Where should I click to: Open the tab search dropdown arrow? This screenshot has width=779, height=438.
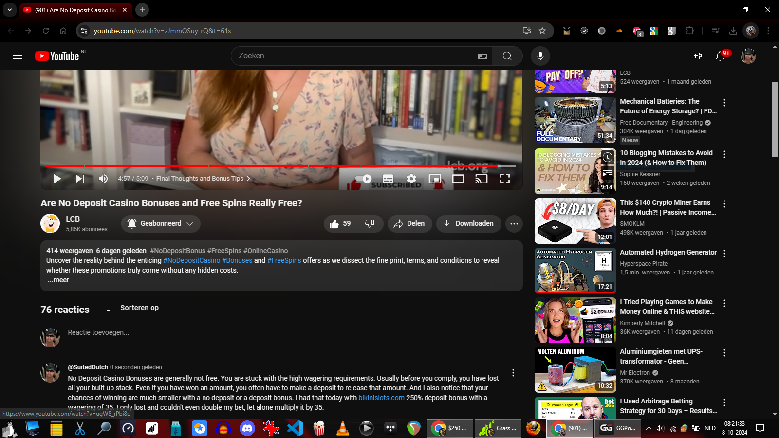[x=9, y=10]
